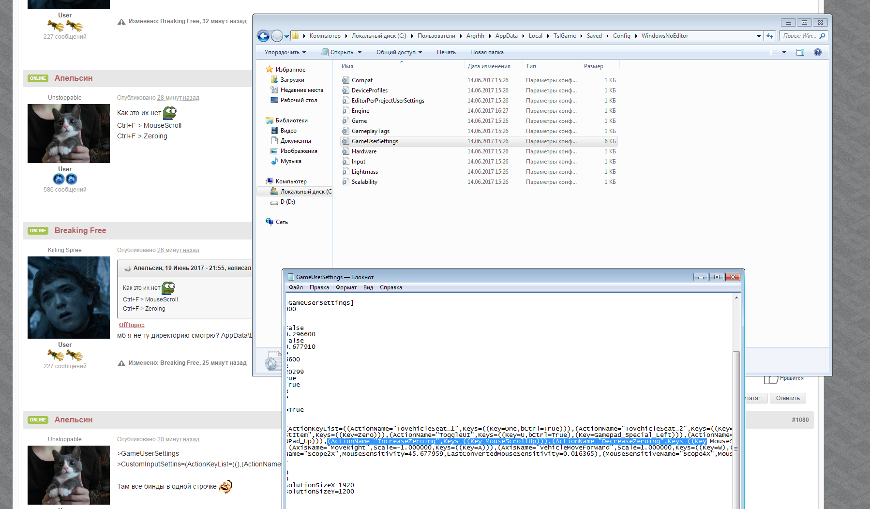Expand the view options dropdown arrow
Viewport: 870px width, 509px height.
pos(784,52)
